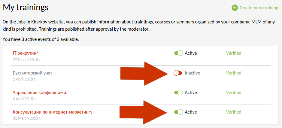Open the Create new training link
The height and width of the screenshot is (128, 282).
pyautogui.click(x=259, y=8)
